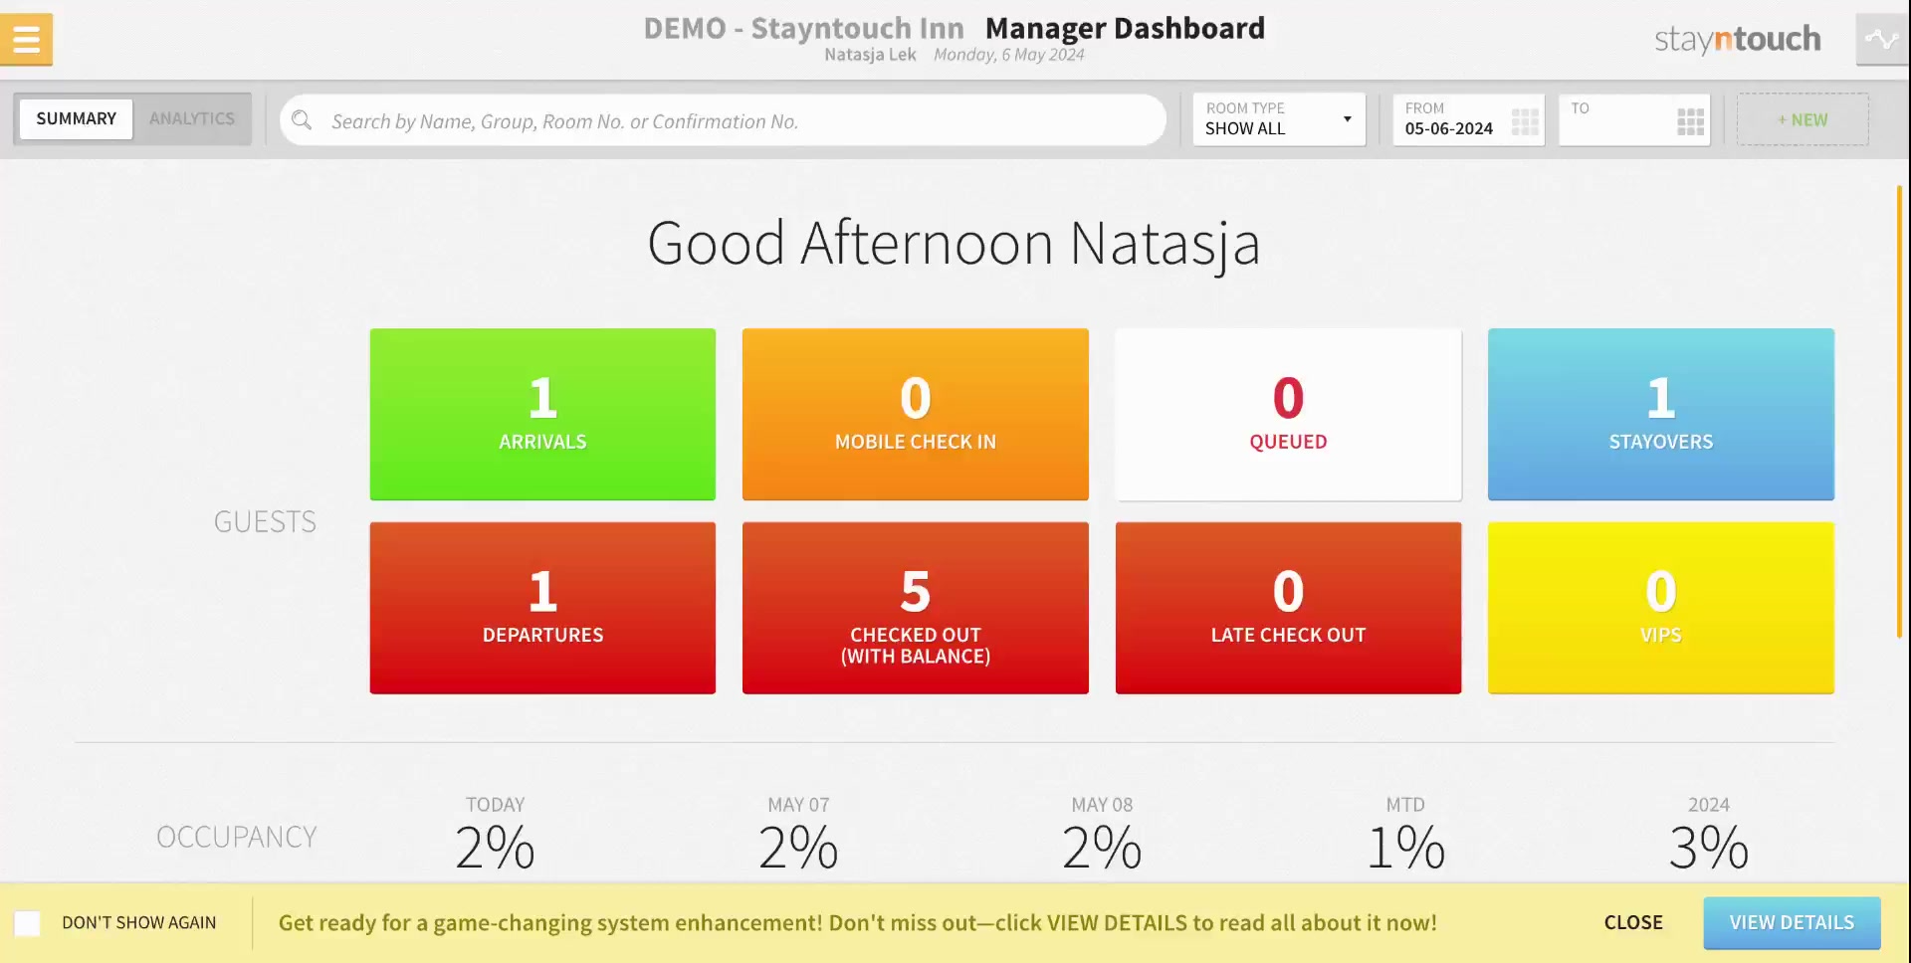Close the announcement banner
Image resolution: width=1911 pixels, height=963 pixels.
coord(1633,922)
